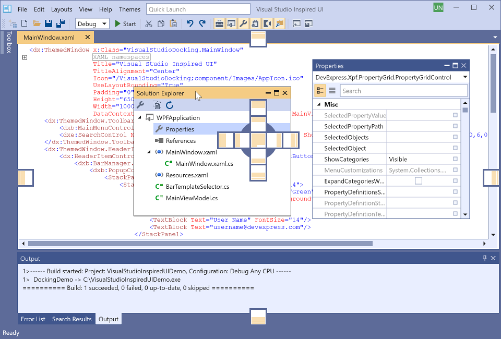The image size is (501, 339).
Task: Click the Copy icon in the main toolbar
Action: [x=161, y=23]
